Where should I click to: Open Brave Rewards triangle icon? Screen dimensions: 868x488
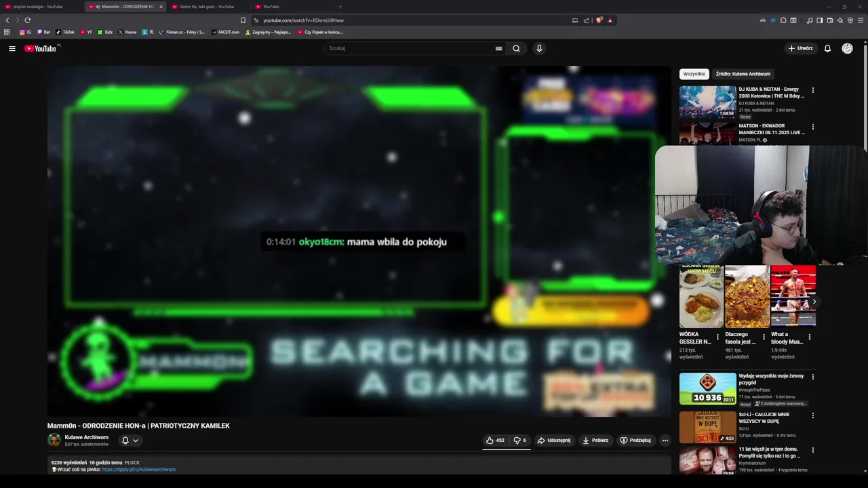point(610,20)
